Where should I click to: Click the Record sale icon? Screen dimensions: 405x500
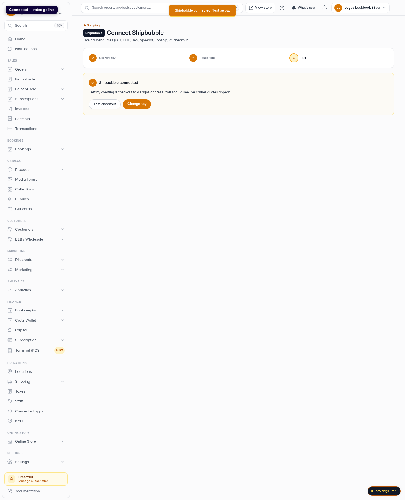tap(10, 79)
